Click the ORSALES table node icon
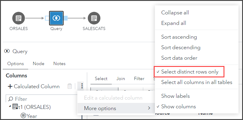Image resolution: width=243 pixels, height=120 pixels. tap(19, 18)
